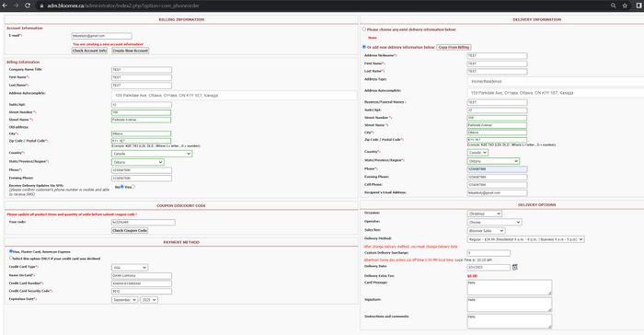Select 'credit card was declined' option radio
644x335 pixels.
[11, 258]
